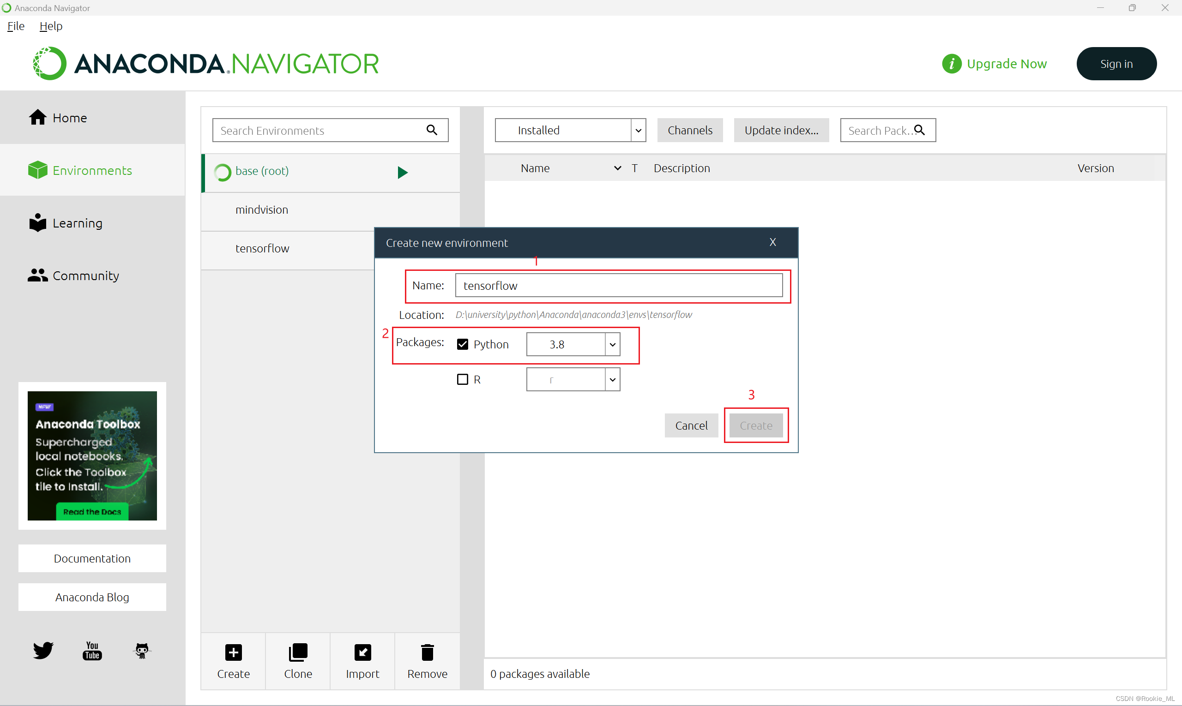Open the YouTube icon link
Image resolution: width=1182 pixels, height=706 pixels.
pyautogui.click(x=92, y=650)
